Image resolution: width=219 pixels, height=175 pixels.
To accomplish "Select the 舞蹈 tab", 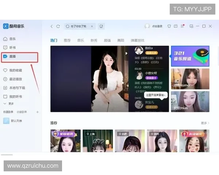I will pos(121,40).
